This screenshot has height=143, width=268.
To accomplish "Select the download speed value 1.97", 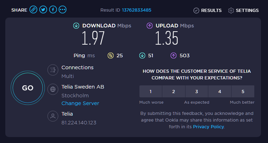I will pos(93,38).
